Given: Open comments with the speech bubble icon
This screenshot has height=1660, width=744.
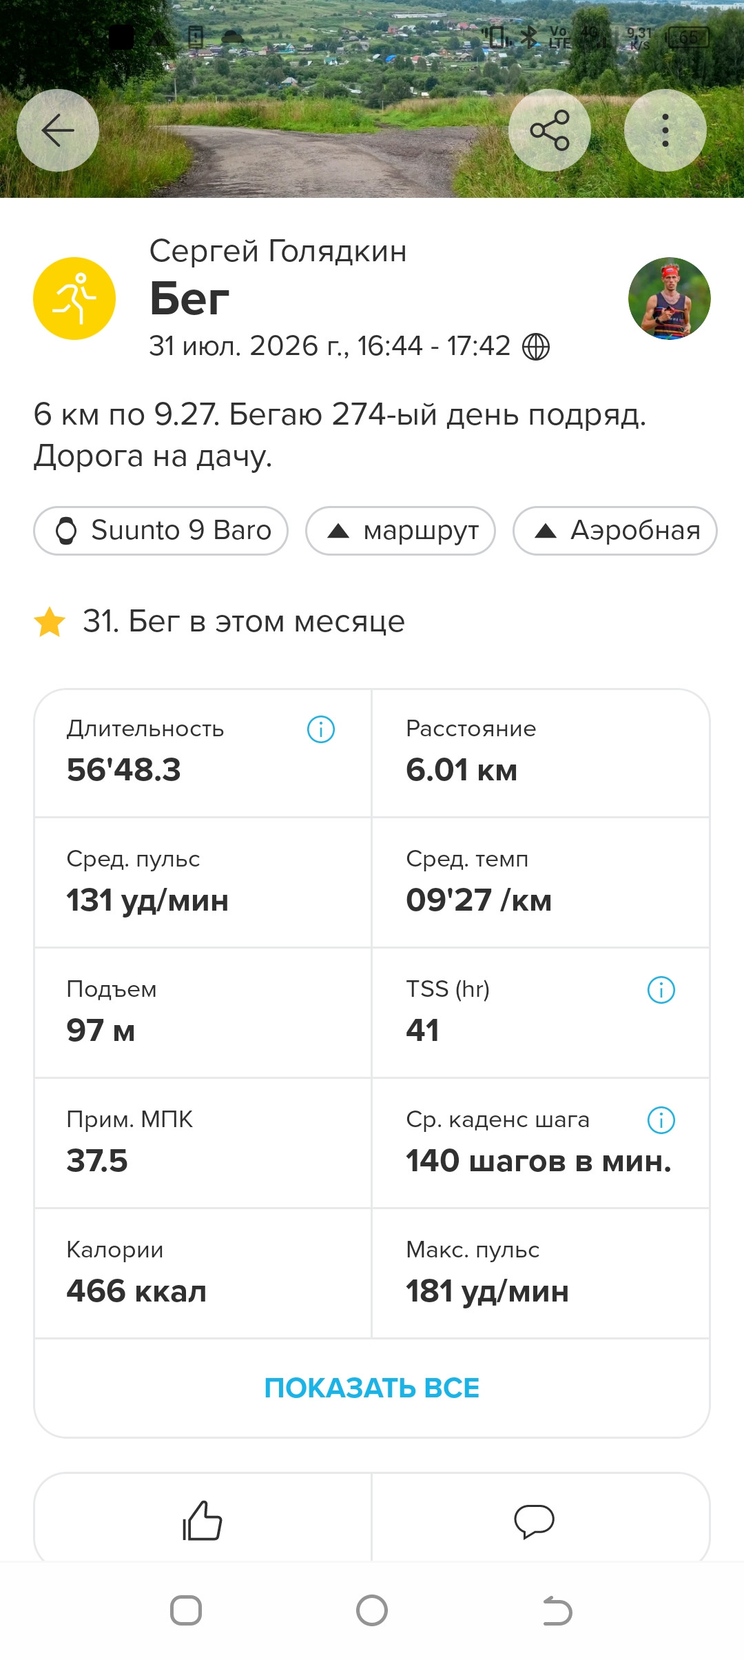Looking at the screenshot, I should pyautogui.click(x=535, y=1520).
